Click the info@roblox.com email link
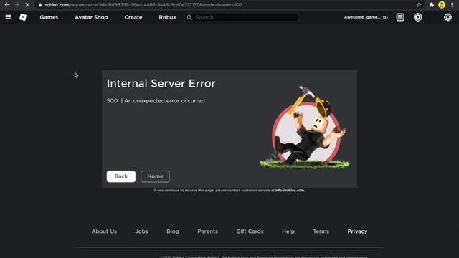459x258 pixels. pyautogui.click(x=290, y=191)
